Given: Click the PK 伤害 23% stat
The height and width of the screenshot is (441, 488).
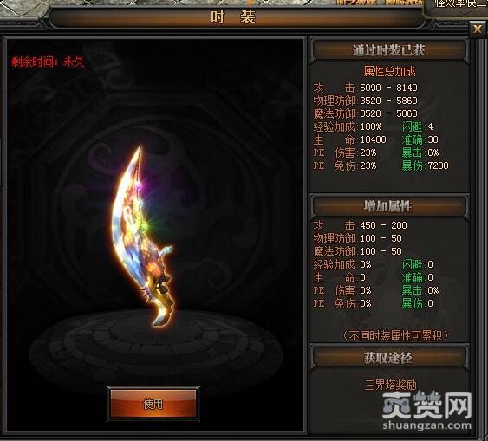Looking at the screenshot, I should pyautogui.click(x=345, y=152).
